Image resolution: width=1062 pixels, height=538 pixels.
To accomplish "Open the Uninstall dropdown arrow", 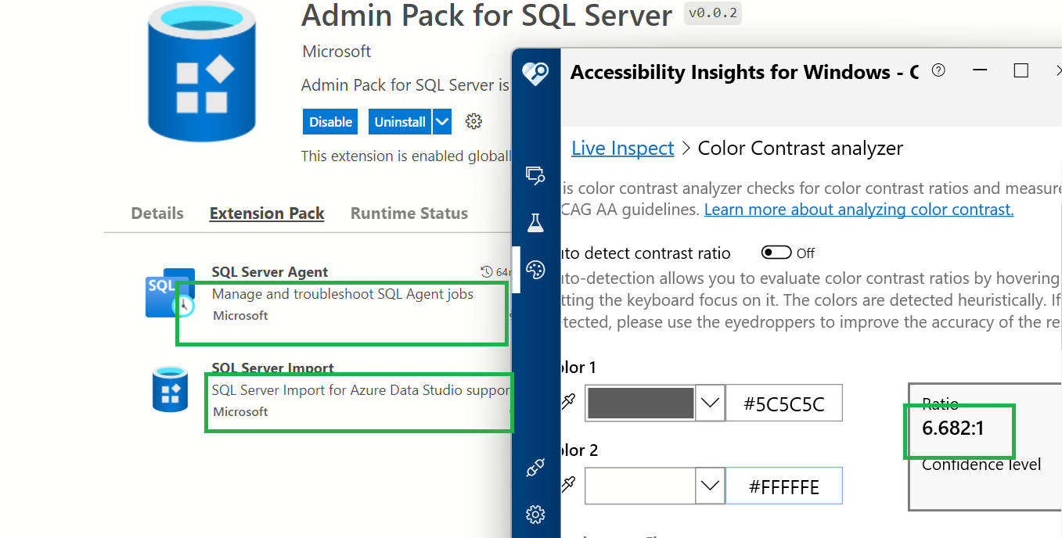I will (x=441, y=121).
